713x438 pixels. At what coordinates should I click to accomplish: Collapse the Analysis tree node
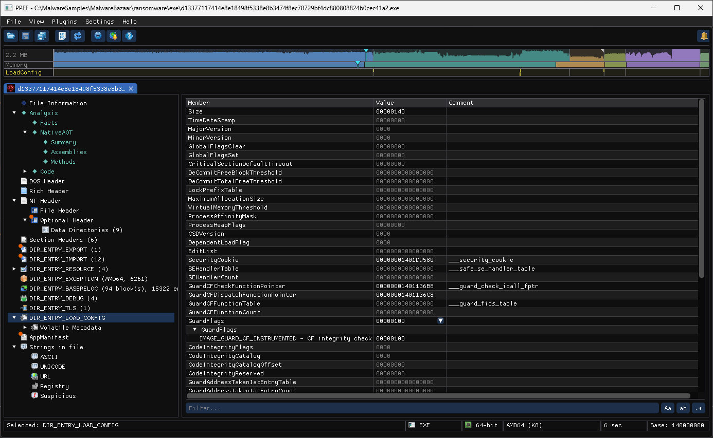point(14,113)
